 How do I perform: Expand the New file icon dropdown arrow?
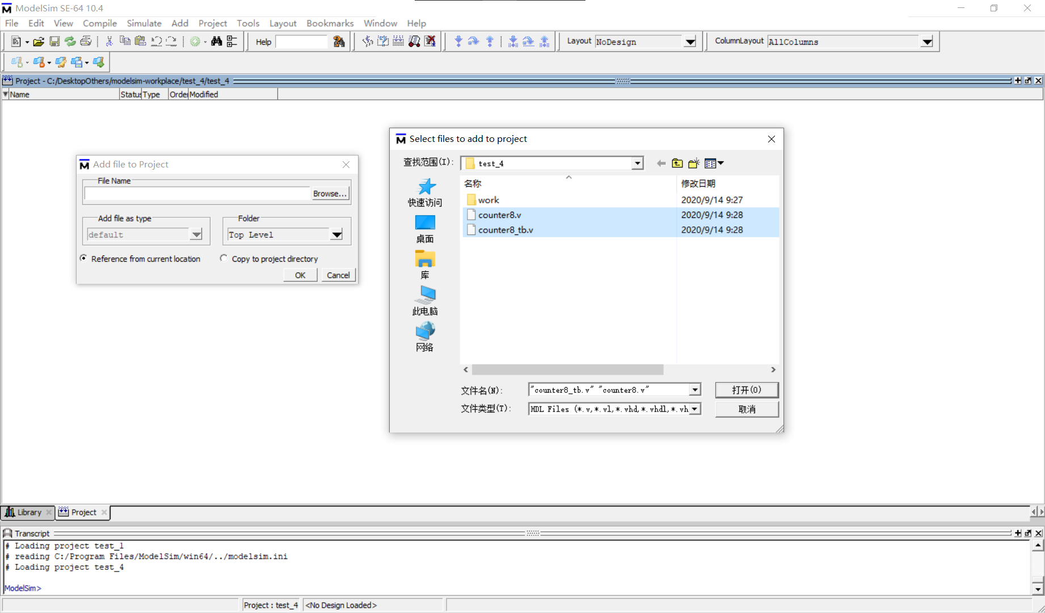(27, 42)
